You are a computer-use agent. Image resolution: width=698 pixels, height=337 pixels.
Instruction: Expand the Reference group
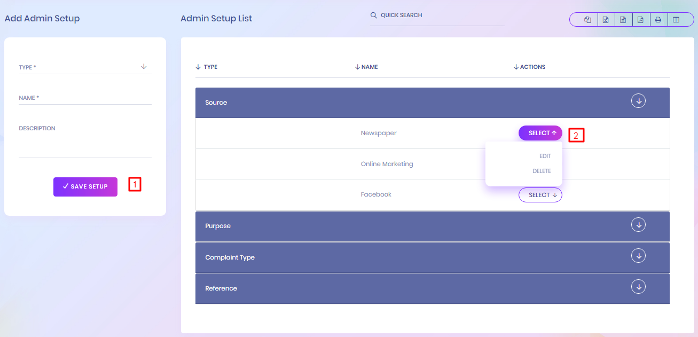click(638, 287)
